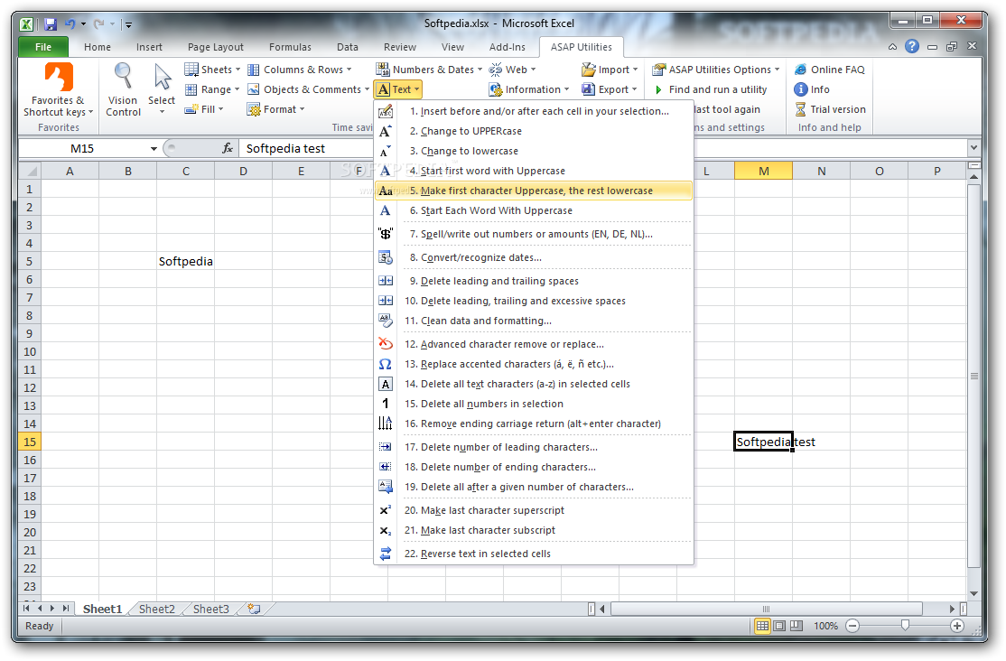Image resolution: width=1006 pixels, height=661 pixels.
Task: Click icon for Change to lowercase
Action: tap(385, 152)
